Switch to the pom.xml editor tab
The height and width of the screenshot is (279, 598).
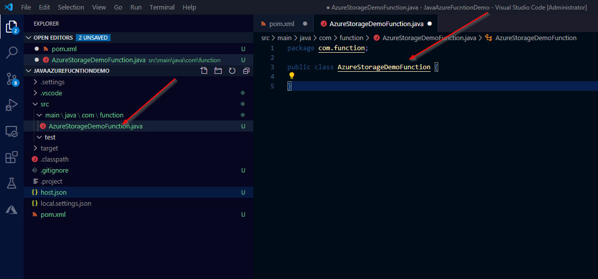(281, 24)
